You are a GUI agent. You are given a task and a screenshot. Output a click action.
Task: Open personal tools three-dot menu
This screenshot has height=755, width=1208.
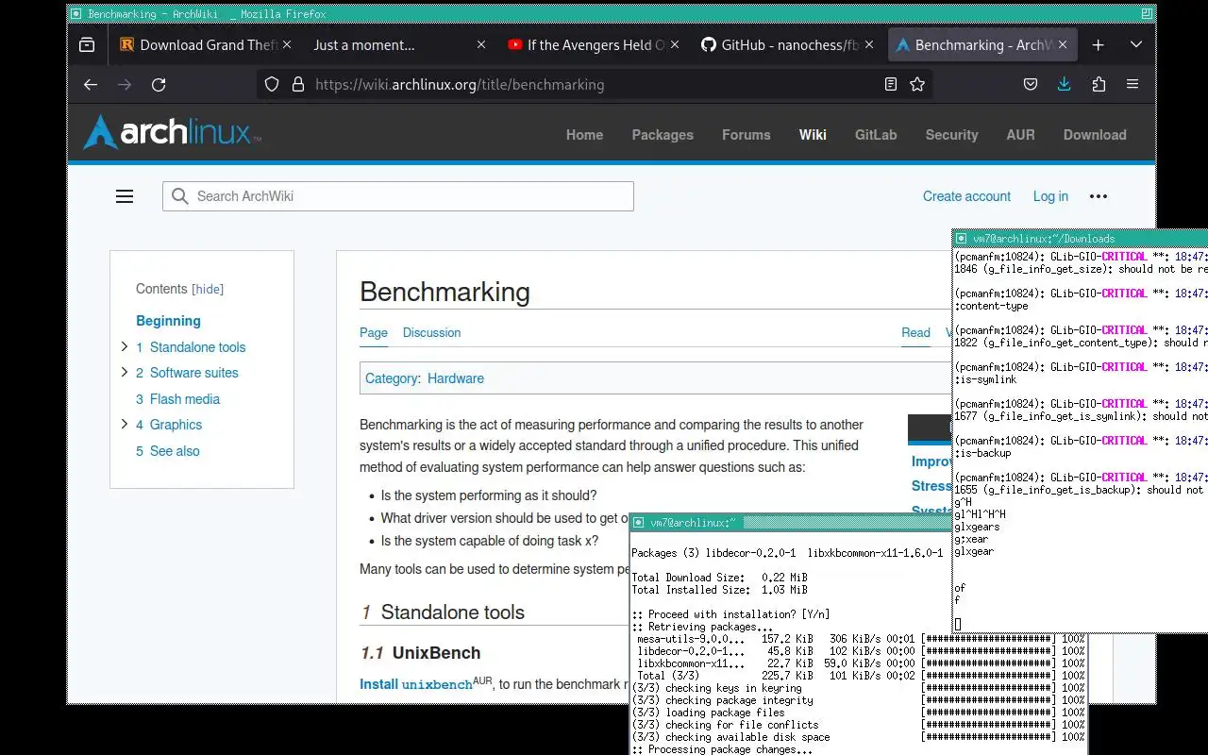click(1099, 196)
